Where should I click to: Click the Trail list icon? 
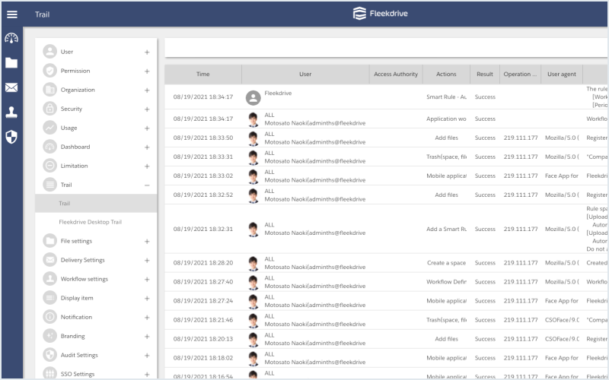(x=49, y=185)
